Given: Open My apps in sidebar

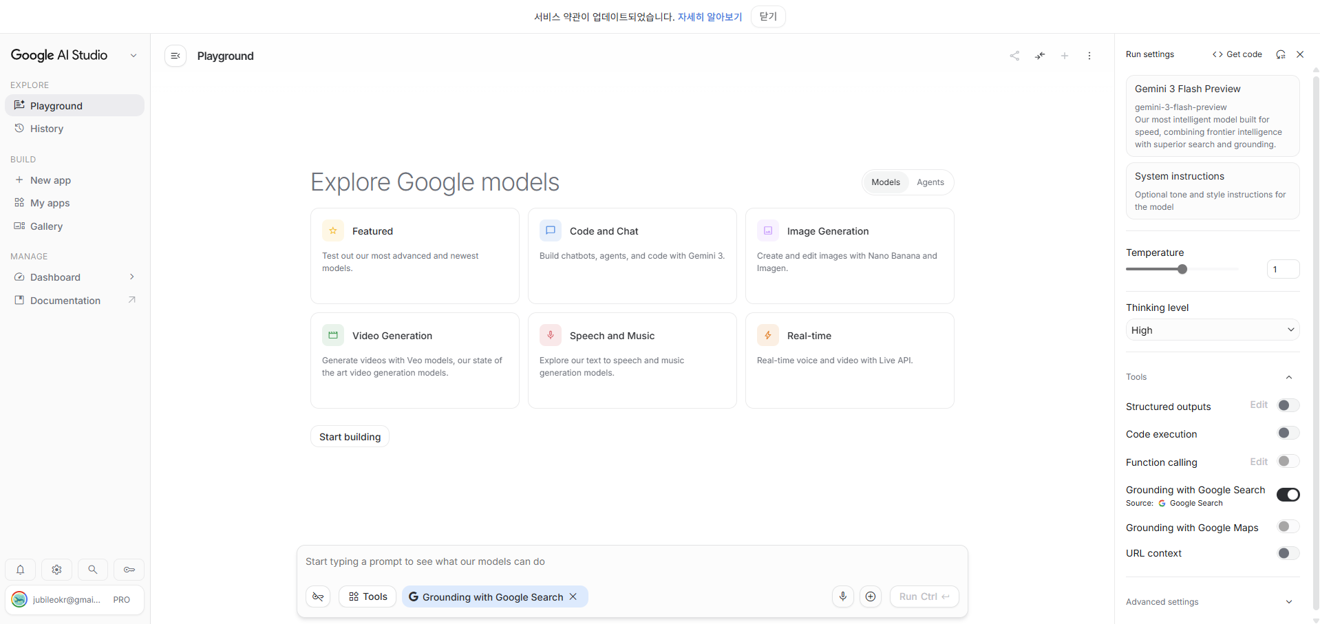Looking at the screenshot, I should point(75,203).
